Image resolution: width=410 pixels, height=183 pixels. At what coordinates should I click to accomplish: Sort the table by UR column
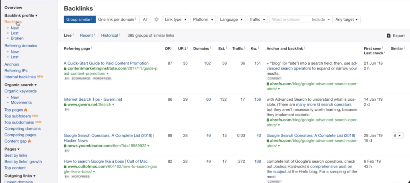183,49
